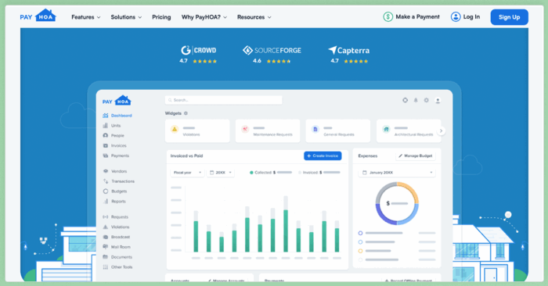
Task: Click the Budgets circle icon
Action: (x=105, y=191)
